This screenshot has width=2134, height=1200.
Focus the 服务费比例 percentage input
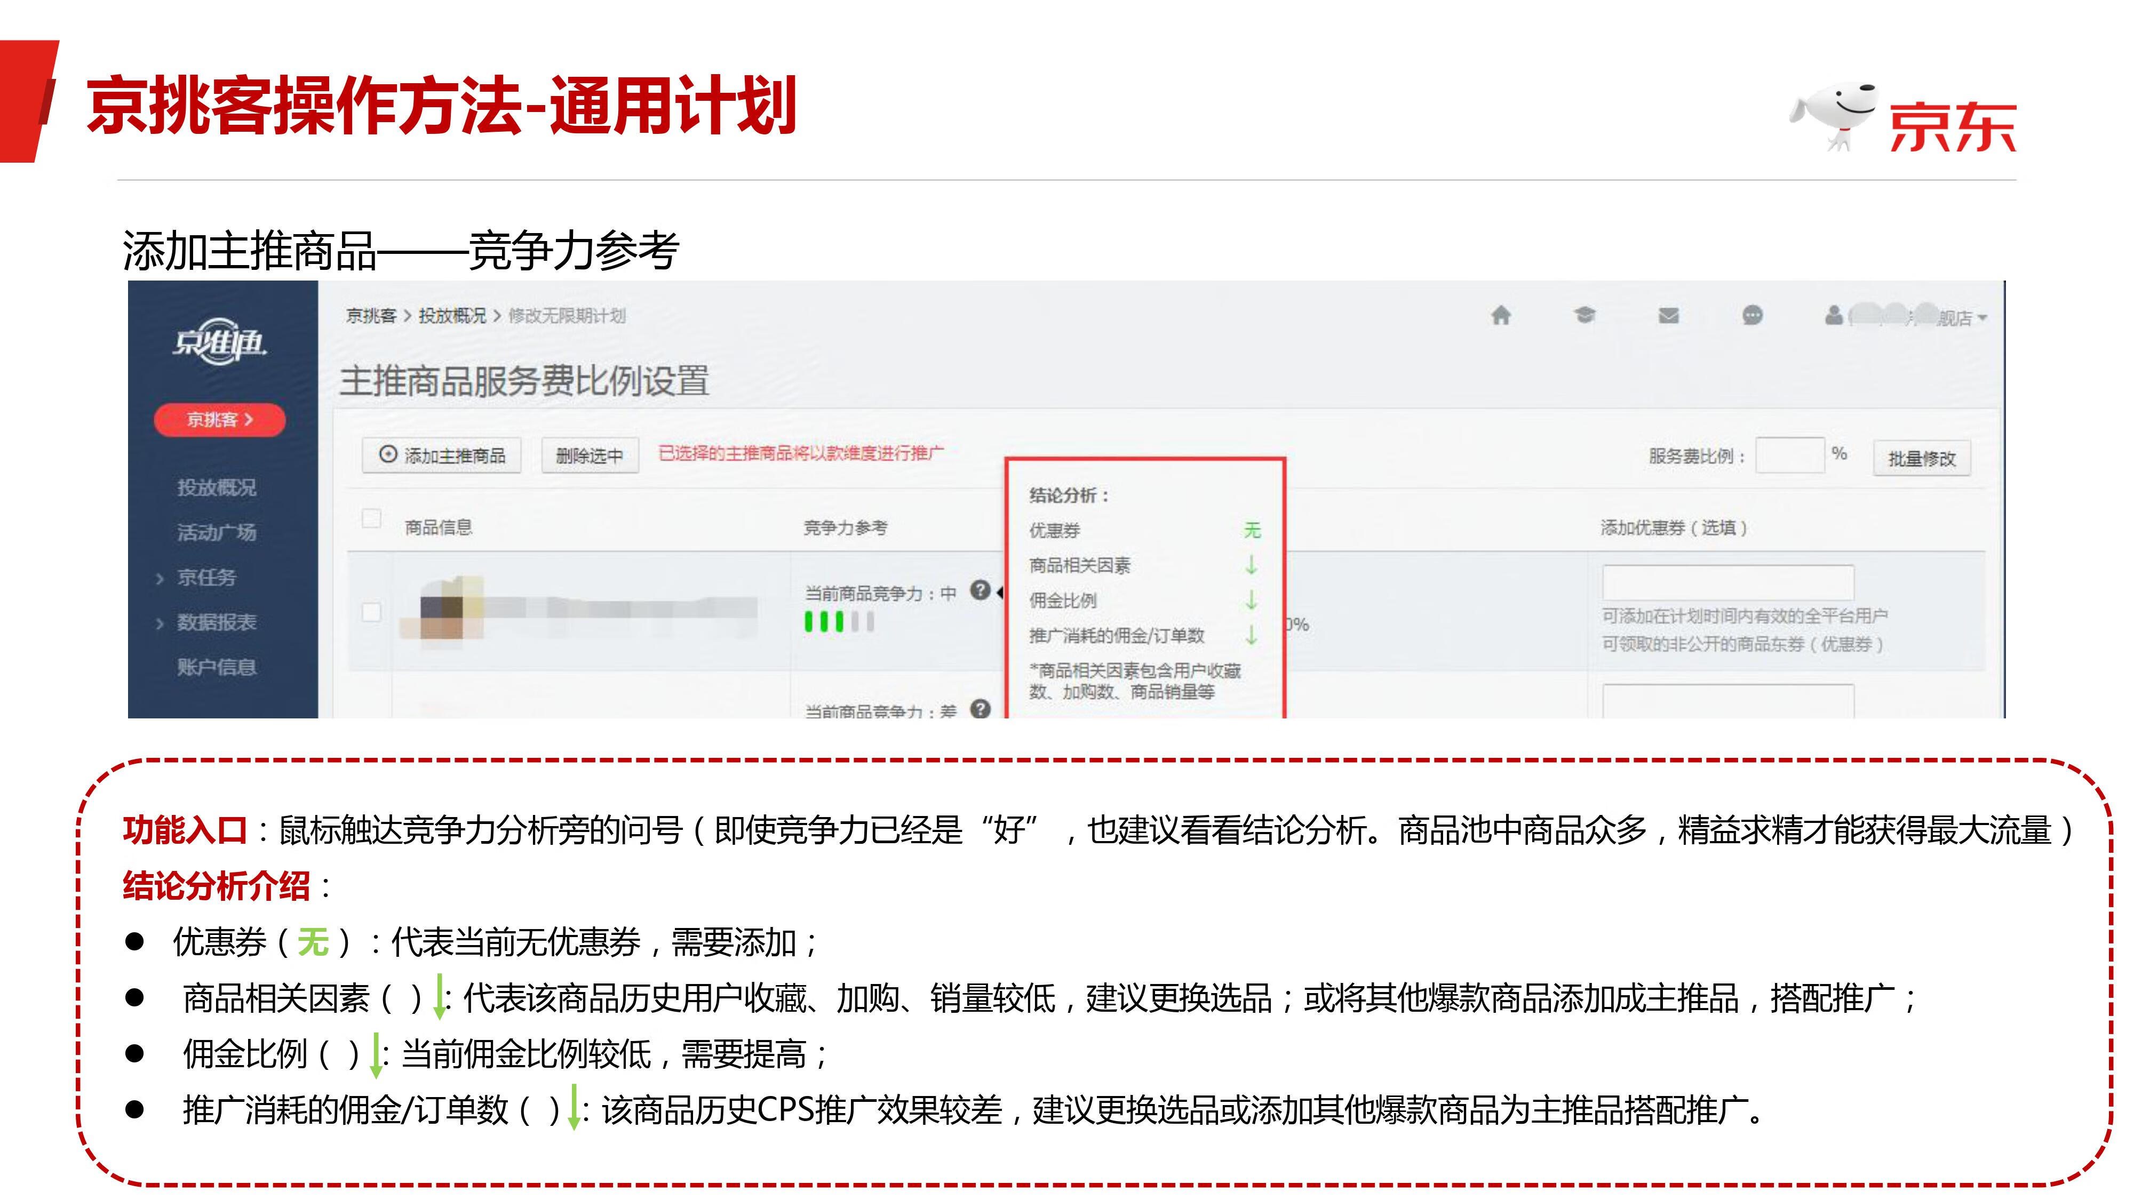(1789, 454)
